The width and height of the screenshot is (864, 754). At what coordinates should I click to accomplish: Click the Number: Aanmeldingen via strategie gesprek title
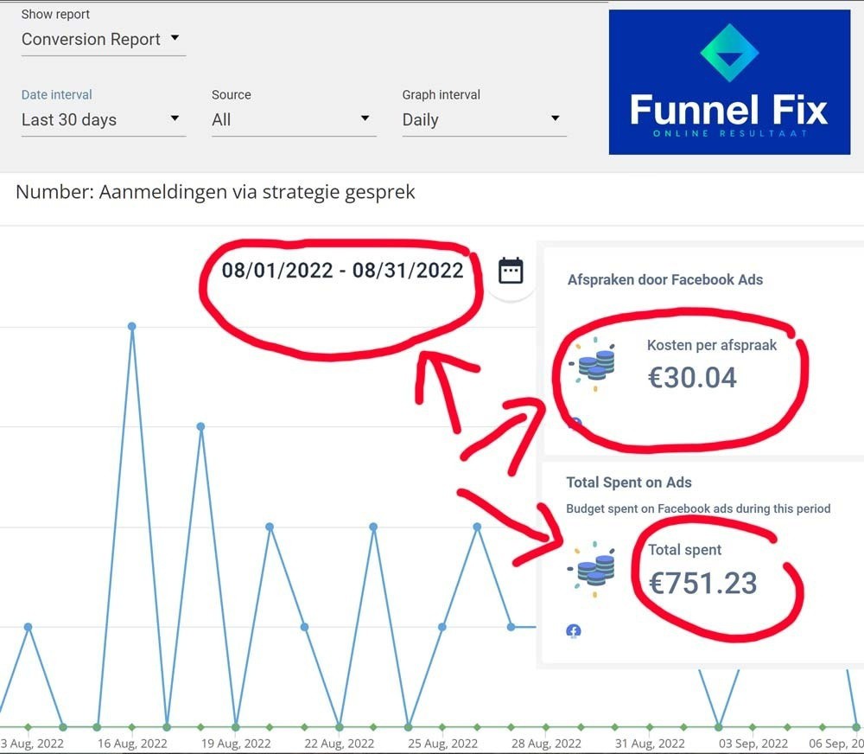click(x=215, y=192)
